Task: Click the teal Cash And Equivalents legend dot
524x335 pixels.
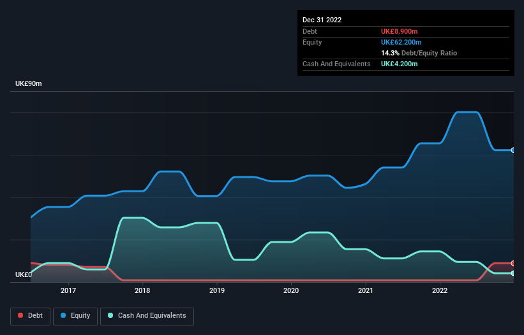Action: 110,315
